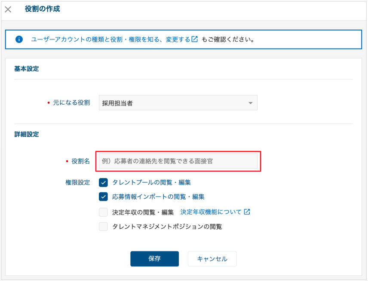Click the 決定年収の閲覧・編集 label text
Image resolution: width=368 pixels, height=281 pixels.
(x=143, y=212)
